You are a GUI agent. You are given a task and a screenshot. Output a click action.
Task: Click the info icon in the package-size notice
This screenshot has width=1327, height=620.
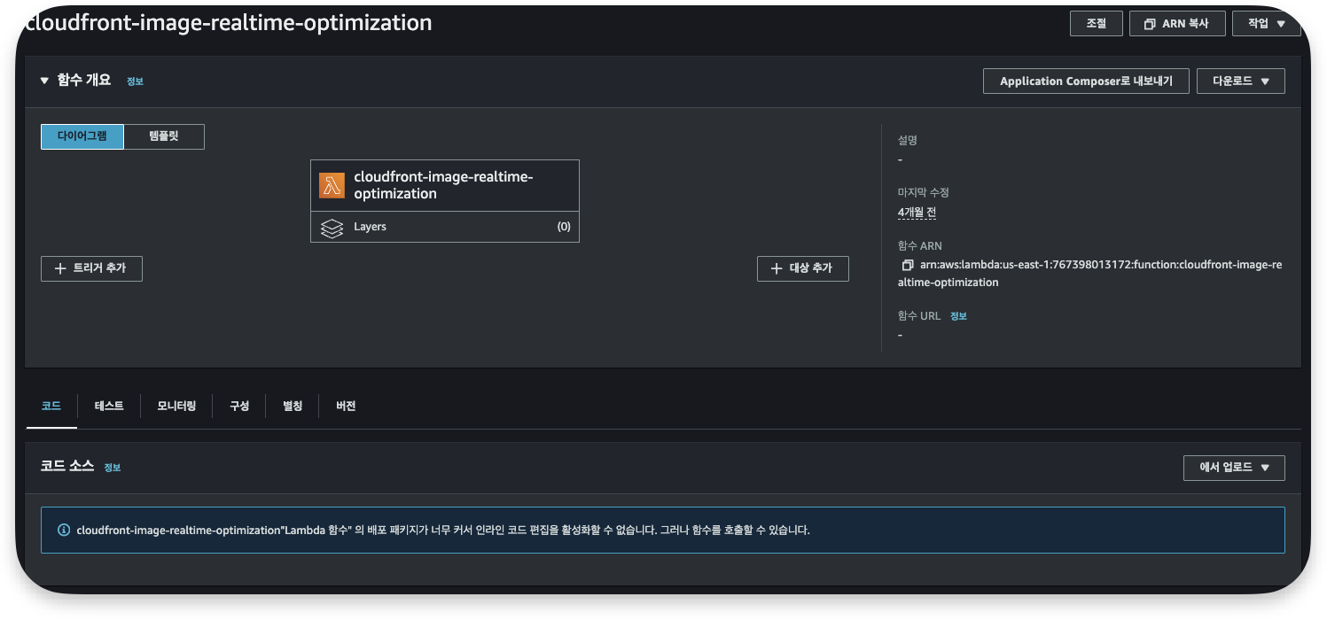click(x=64, y=531)
